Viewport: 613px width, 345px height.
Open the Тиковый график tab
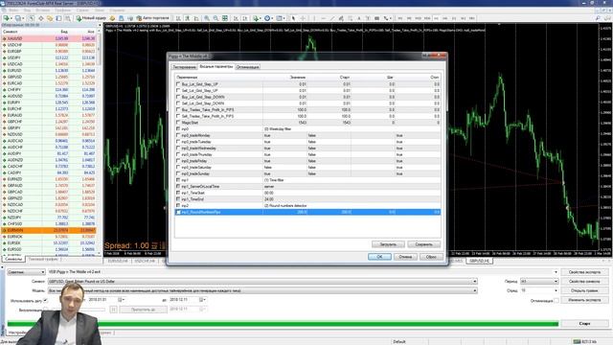point(43,259)
